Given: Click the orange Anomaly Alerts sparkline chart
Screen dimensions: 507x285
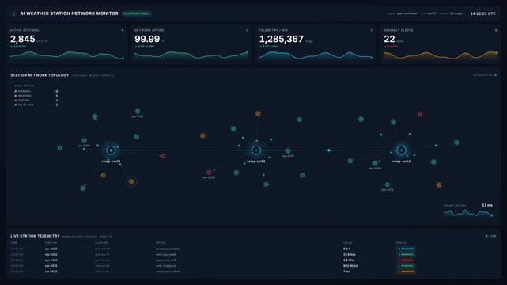Looking at the screenshot, I should click(441, 55).
